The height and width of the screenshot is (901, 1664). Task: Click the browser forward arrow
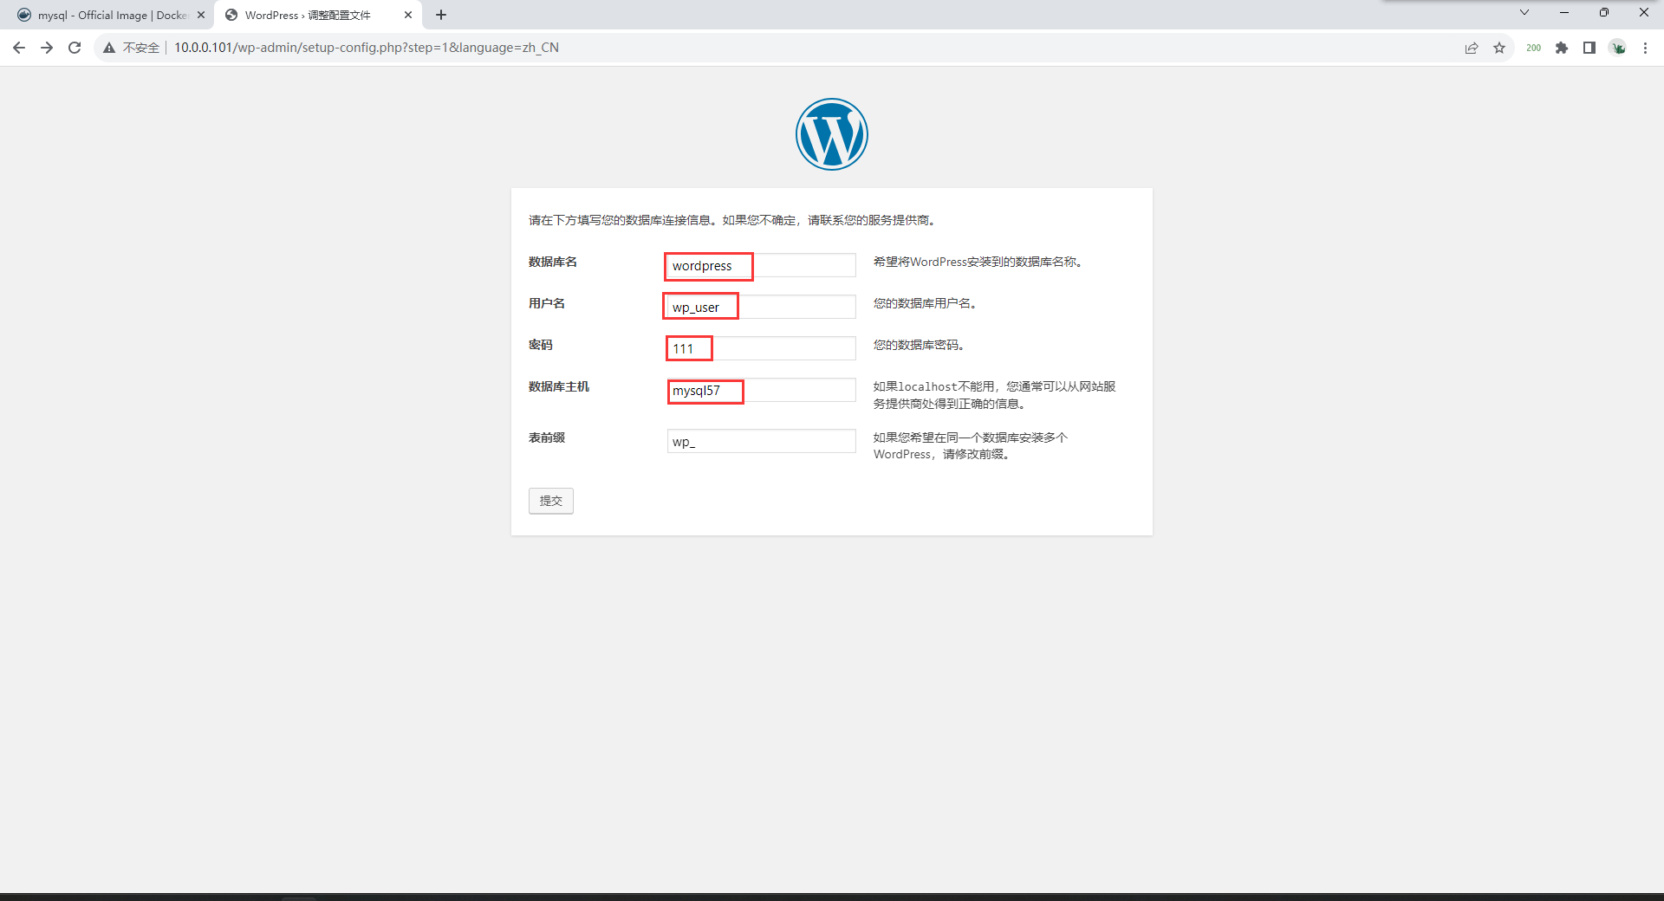(x=47, y=48)
